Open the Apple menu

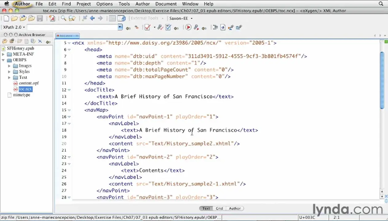6,4
